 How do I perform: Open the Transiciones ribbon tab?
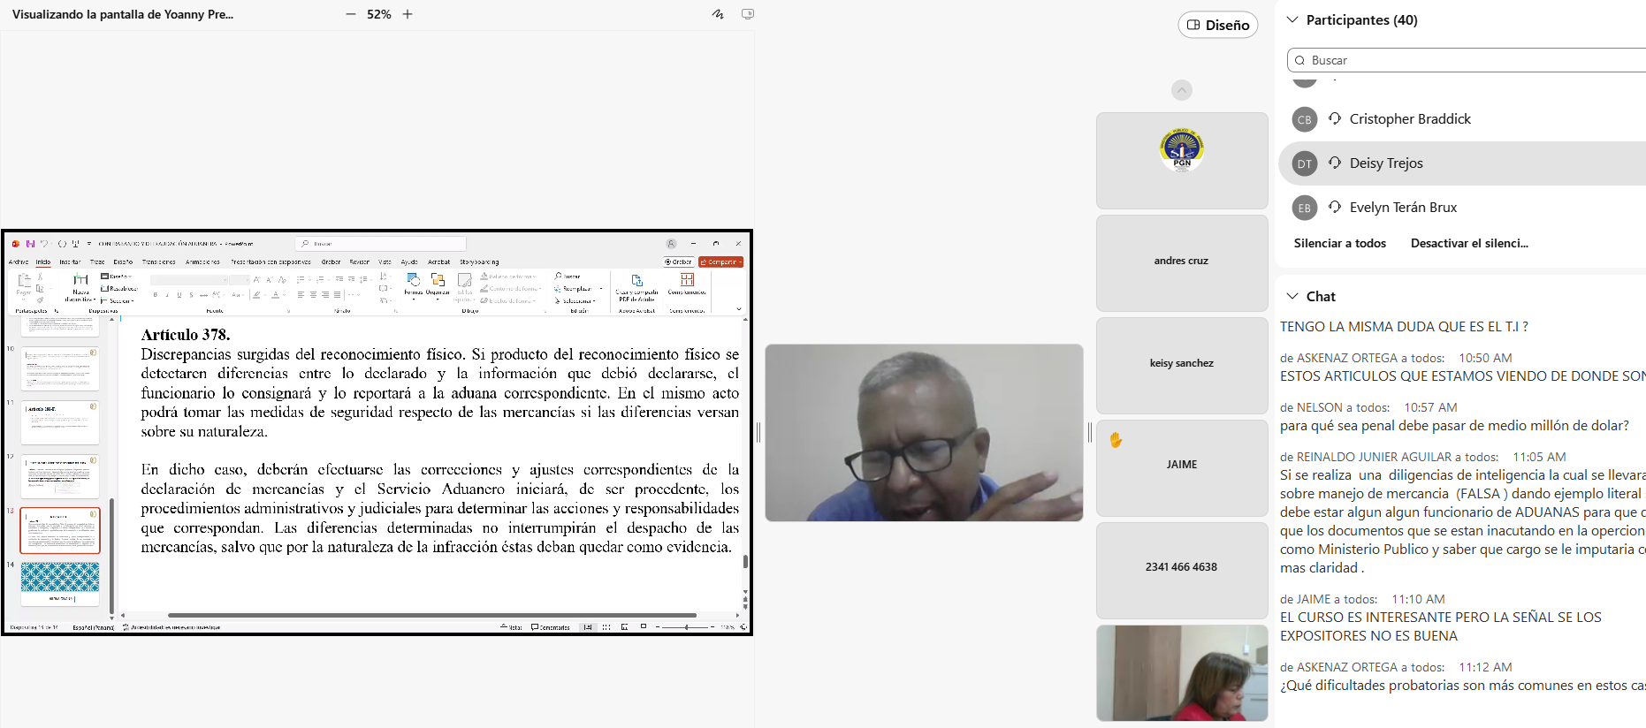[159, 262]
